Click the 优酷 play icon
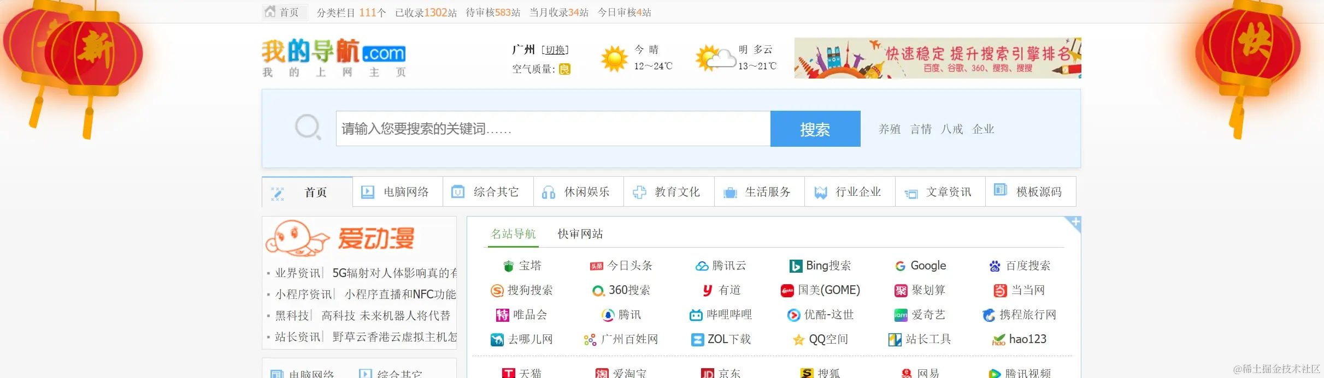The image size is (1324, 378). coord(793,315)
